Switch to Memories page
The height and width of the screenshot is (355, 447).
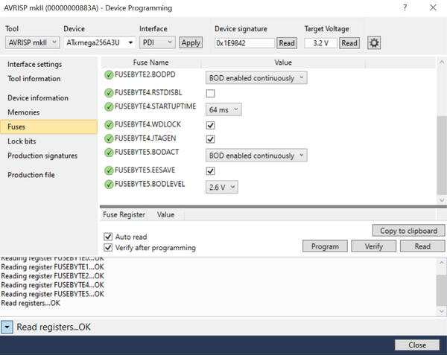coord(24,112)
